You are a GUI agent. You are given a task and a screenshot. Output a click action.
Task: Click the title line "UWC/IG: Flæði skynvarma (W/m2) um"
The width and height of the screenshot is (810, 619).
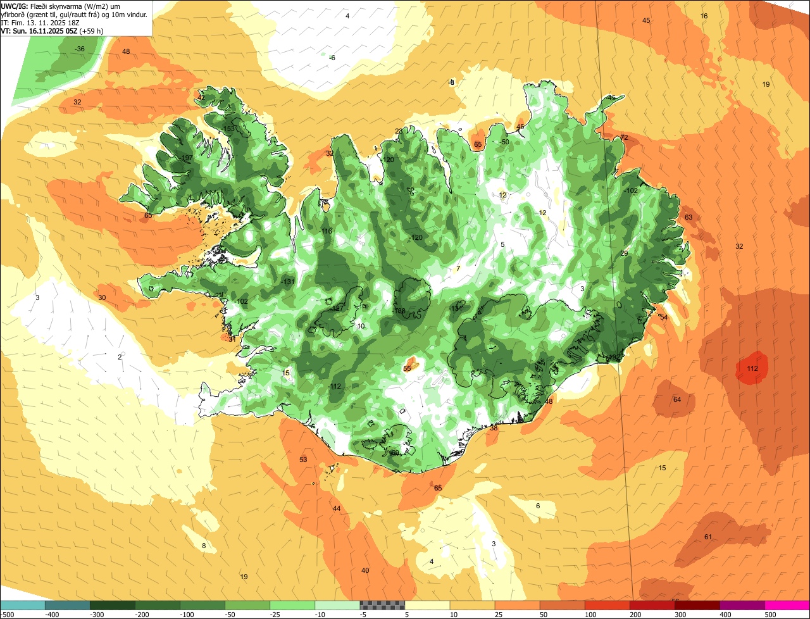[x=61, y=6]
